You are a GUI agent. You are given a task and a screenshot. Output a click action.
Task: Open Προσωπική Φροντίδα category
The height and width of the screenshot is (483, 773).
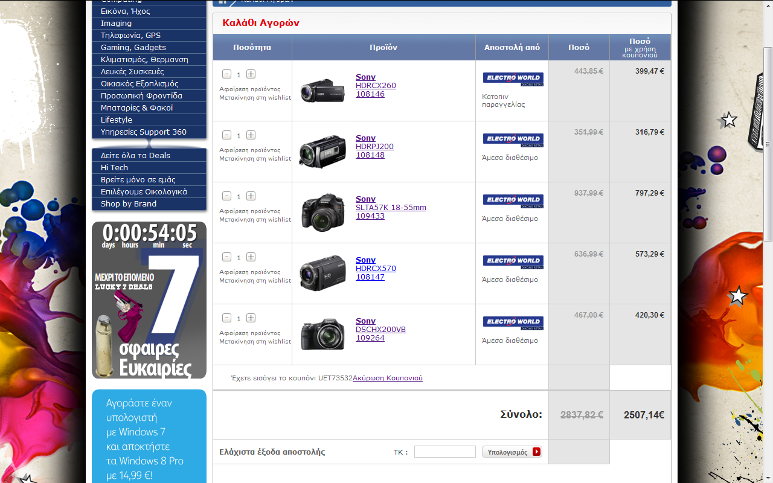tap(149, 95)
